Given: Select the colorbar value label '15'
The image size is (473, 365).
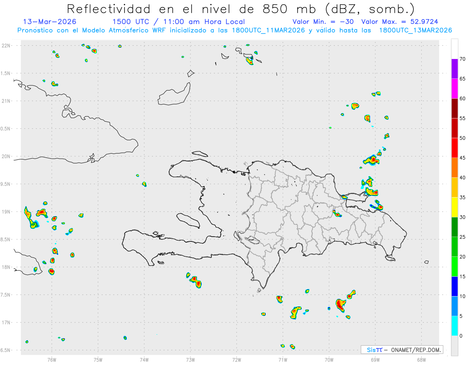Looking at the screenshot, I should pyautogui.click(x=462, y=276).
